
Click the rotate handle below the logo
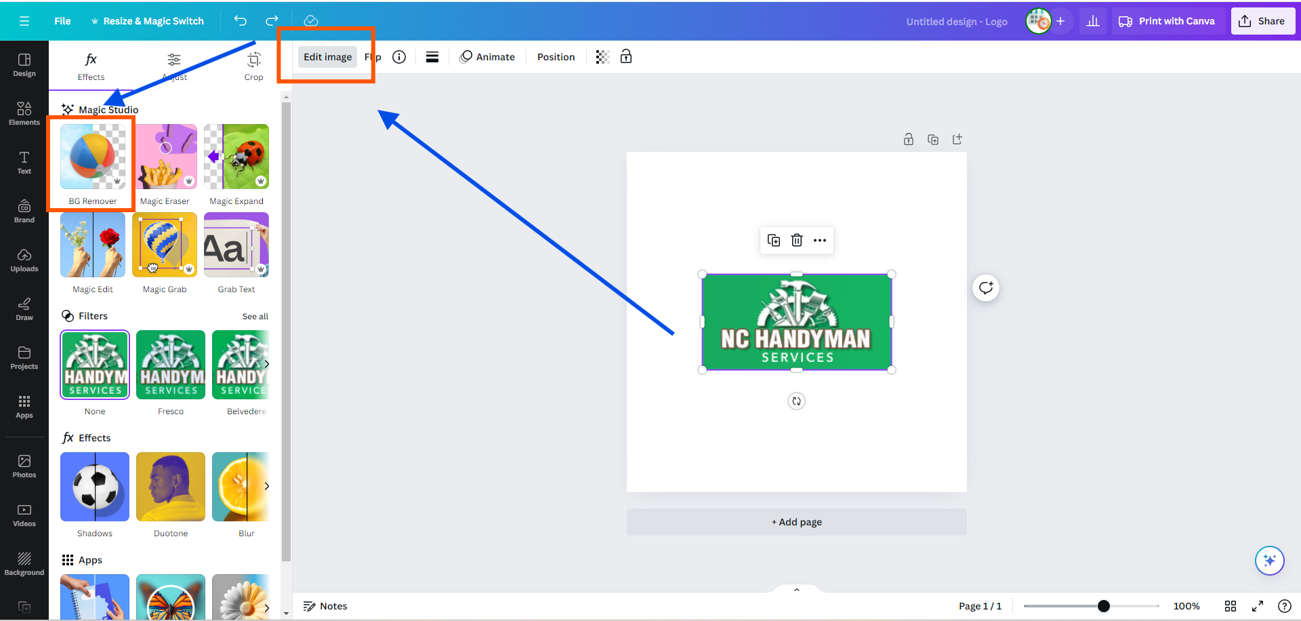click(797, 401)
